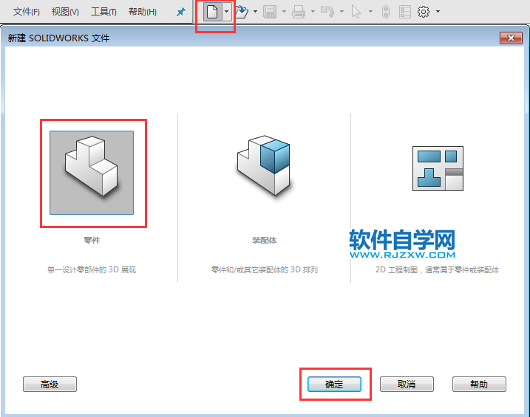
Task: Expand the Open file dropdown arrow
Action: [x=255, y=12]
